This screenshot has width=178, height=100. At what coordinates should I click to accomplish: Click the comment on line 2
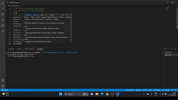coord(29,8)
